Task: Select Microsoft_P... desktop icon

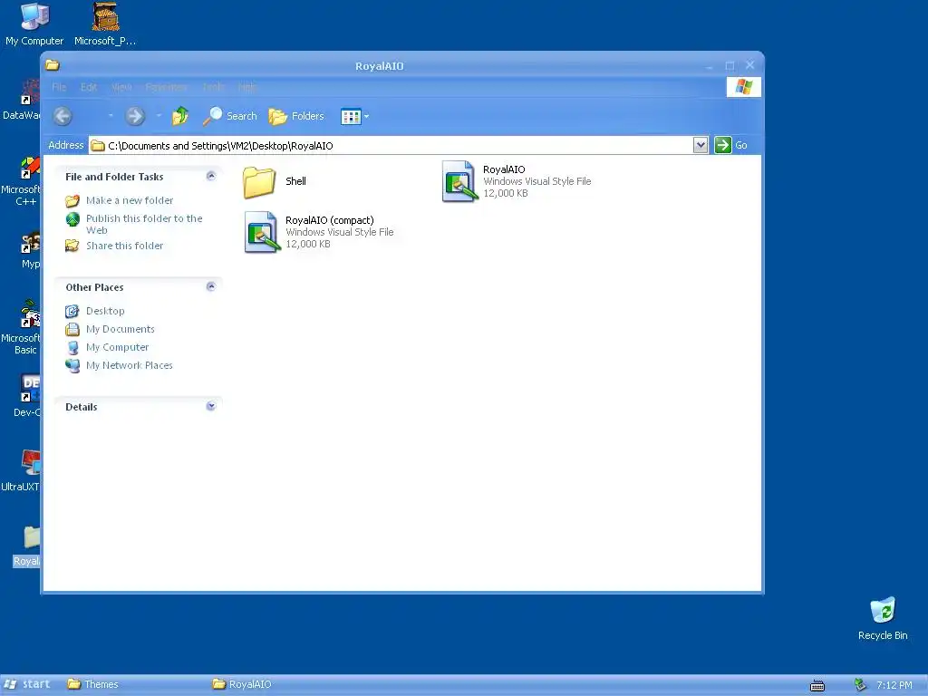Action: tap(105, 24)
